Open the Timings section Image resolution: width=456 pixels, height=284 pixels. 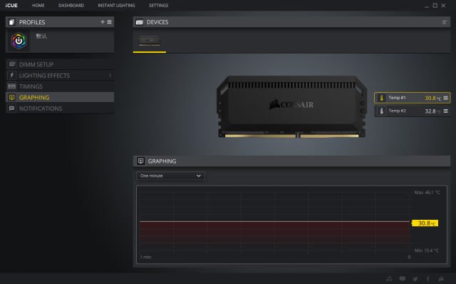click(60, 86)
